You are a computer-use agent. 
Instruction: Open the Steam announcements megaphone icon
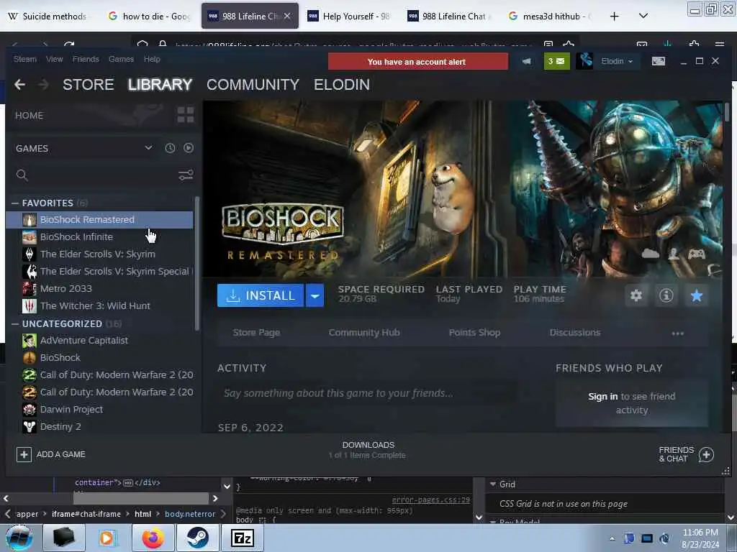tap(526, 61)
